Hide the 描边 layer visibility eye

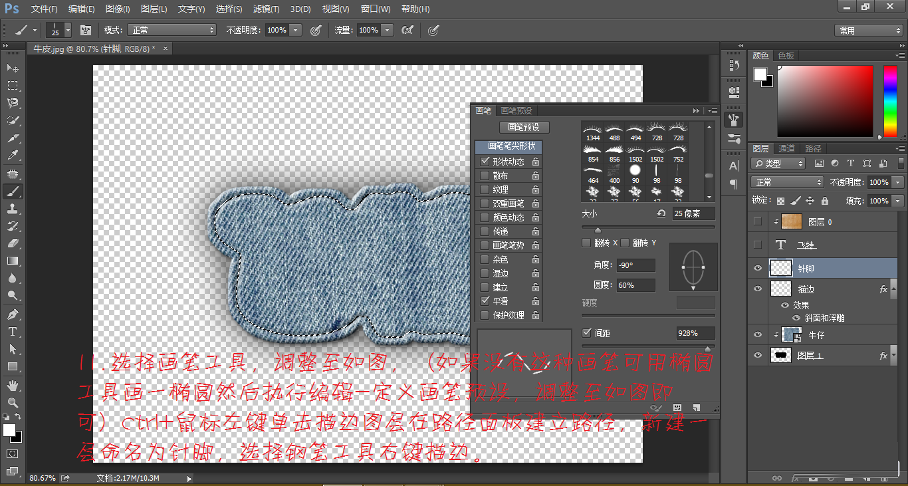tap(758, 289)
